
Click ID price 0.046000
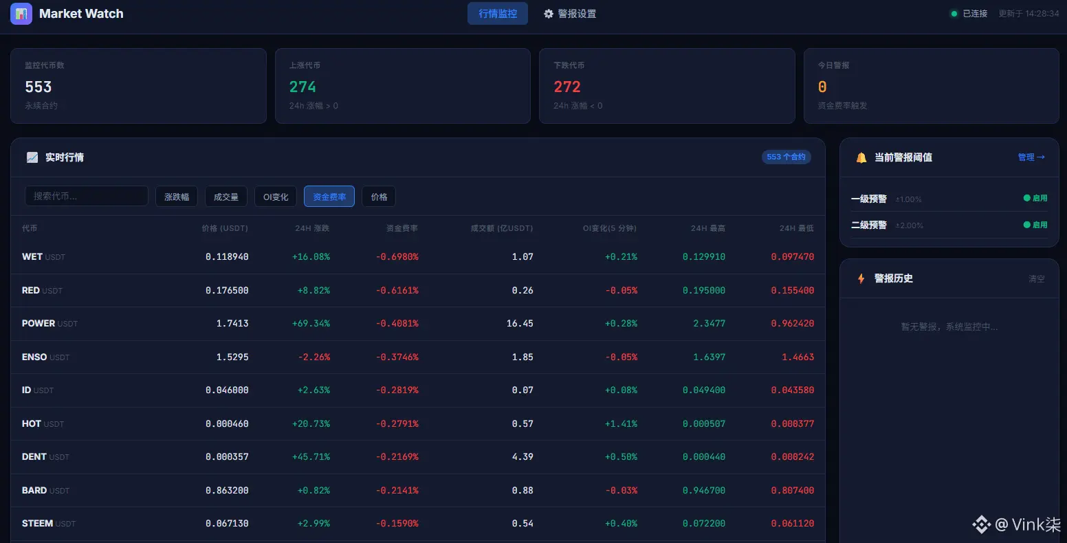pyautogui.click(x=227, y=390)
